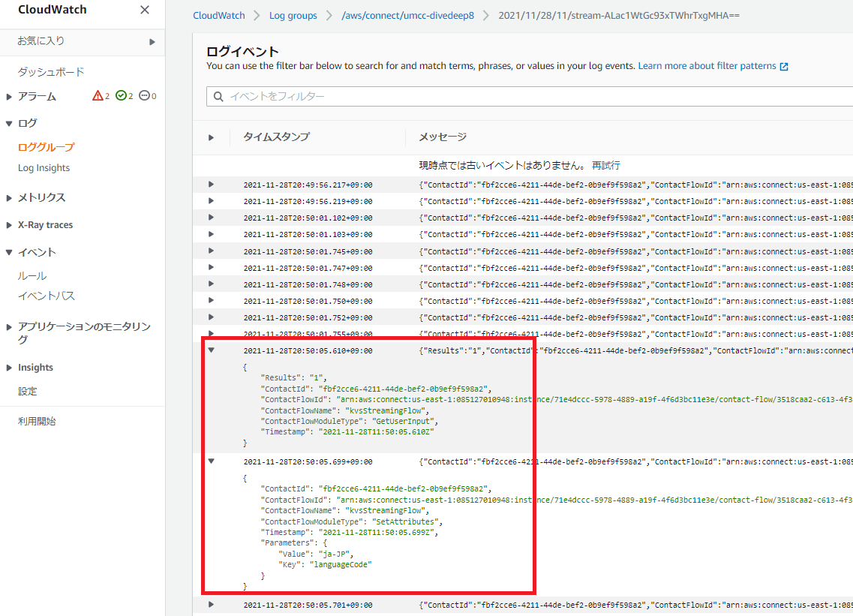The image size is (853, 616).
Task: Open ロググループ in the sidebar
Action: pos(47,147)
